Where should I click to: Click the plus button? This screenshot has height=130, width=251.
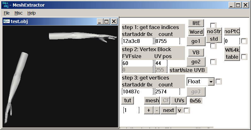tap(149, 110)
